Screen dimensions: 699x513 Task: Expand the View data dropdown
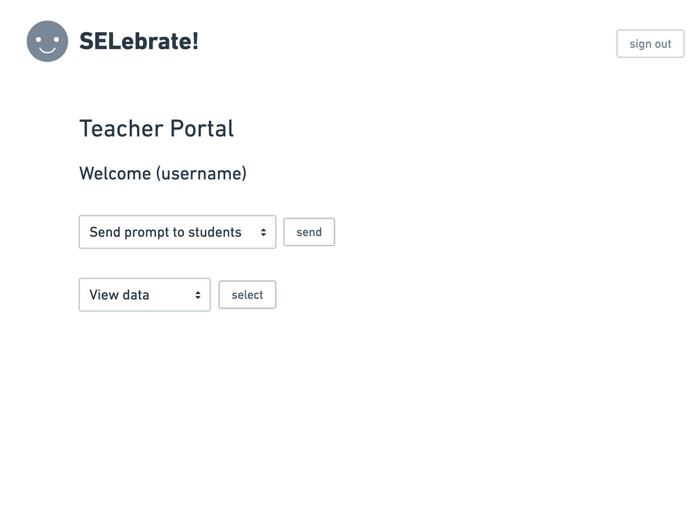click(144, 295)
